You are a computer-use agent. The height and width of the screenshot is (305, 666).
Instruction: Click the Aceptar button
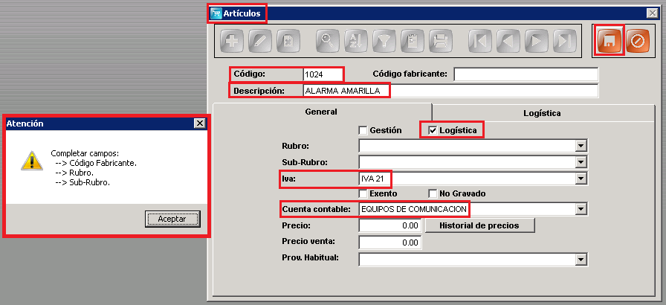(172, 219)
